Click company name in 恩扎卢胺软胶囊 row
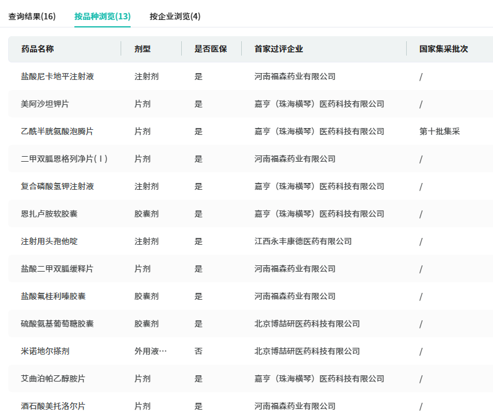This screenshot has height=419, width=493. tap(319, 214)
